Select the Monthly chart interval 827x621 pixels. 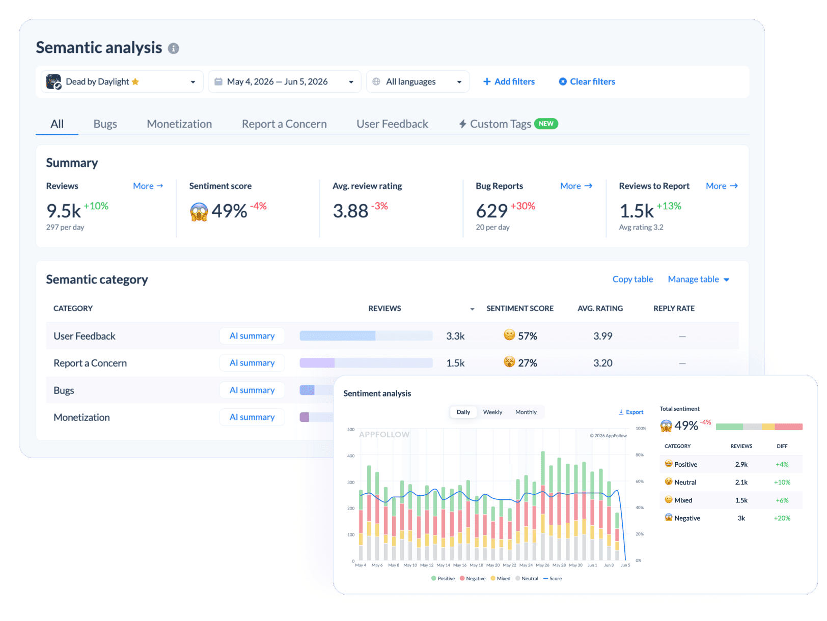tap(526, 412)
